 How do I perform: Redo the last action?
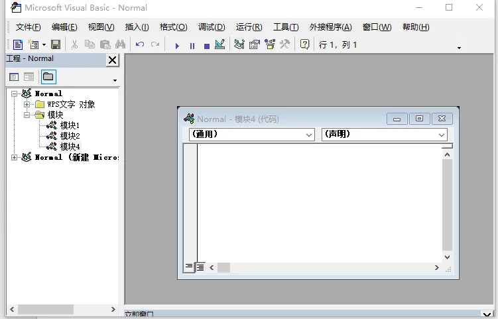click(x=155, y=44)
